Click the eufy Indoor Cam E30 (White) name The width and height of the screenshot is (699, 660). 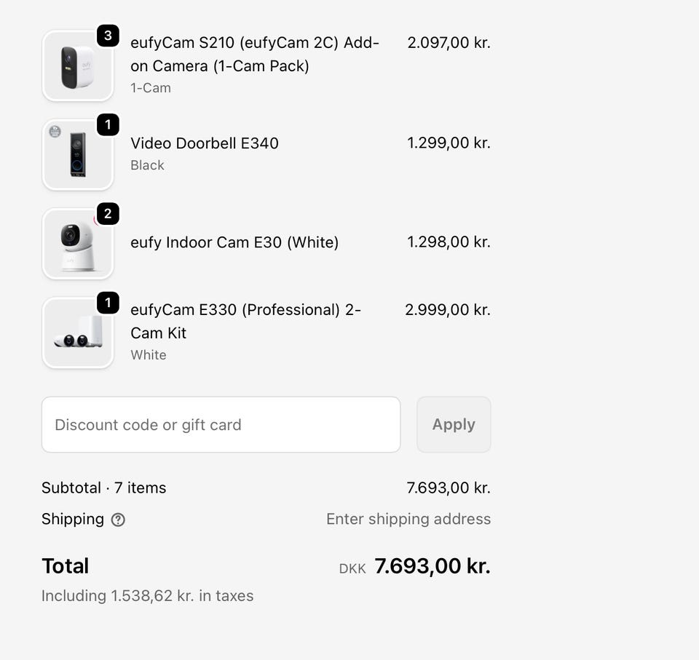234,242
